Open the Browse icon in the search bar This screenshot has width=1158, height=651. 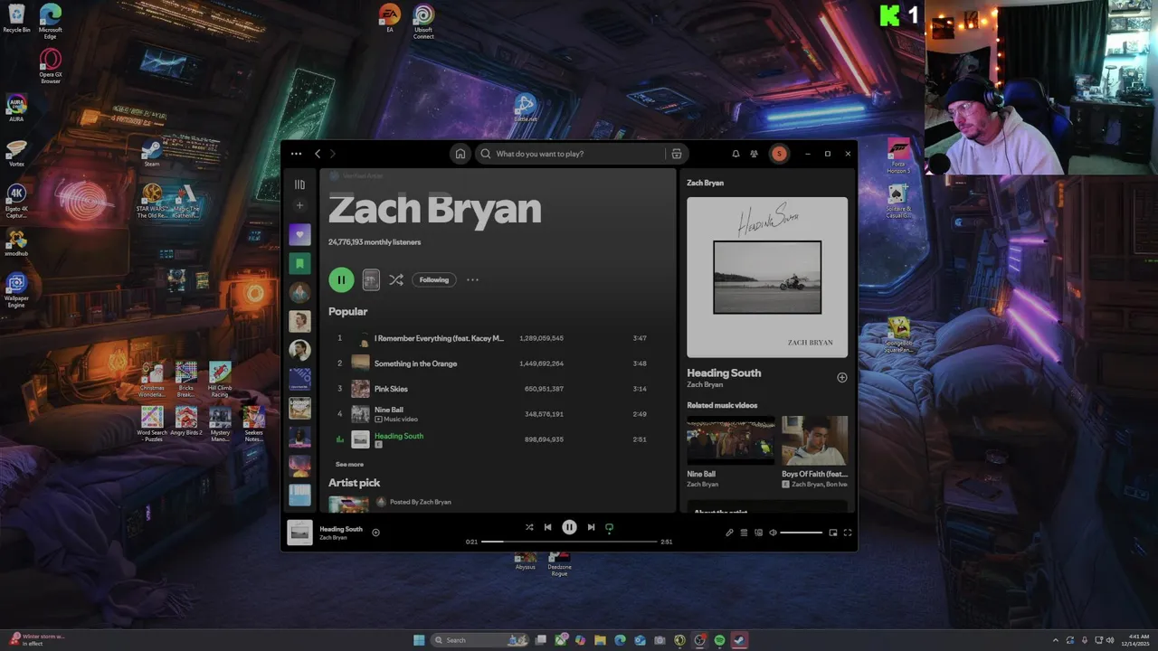676,154
